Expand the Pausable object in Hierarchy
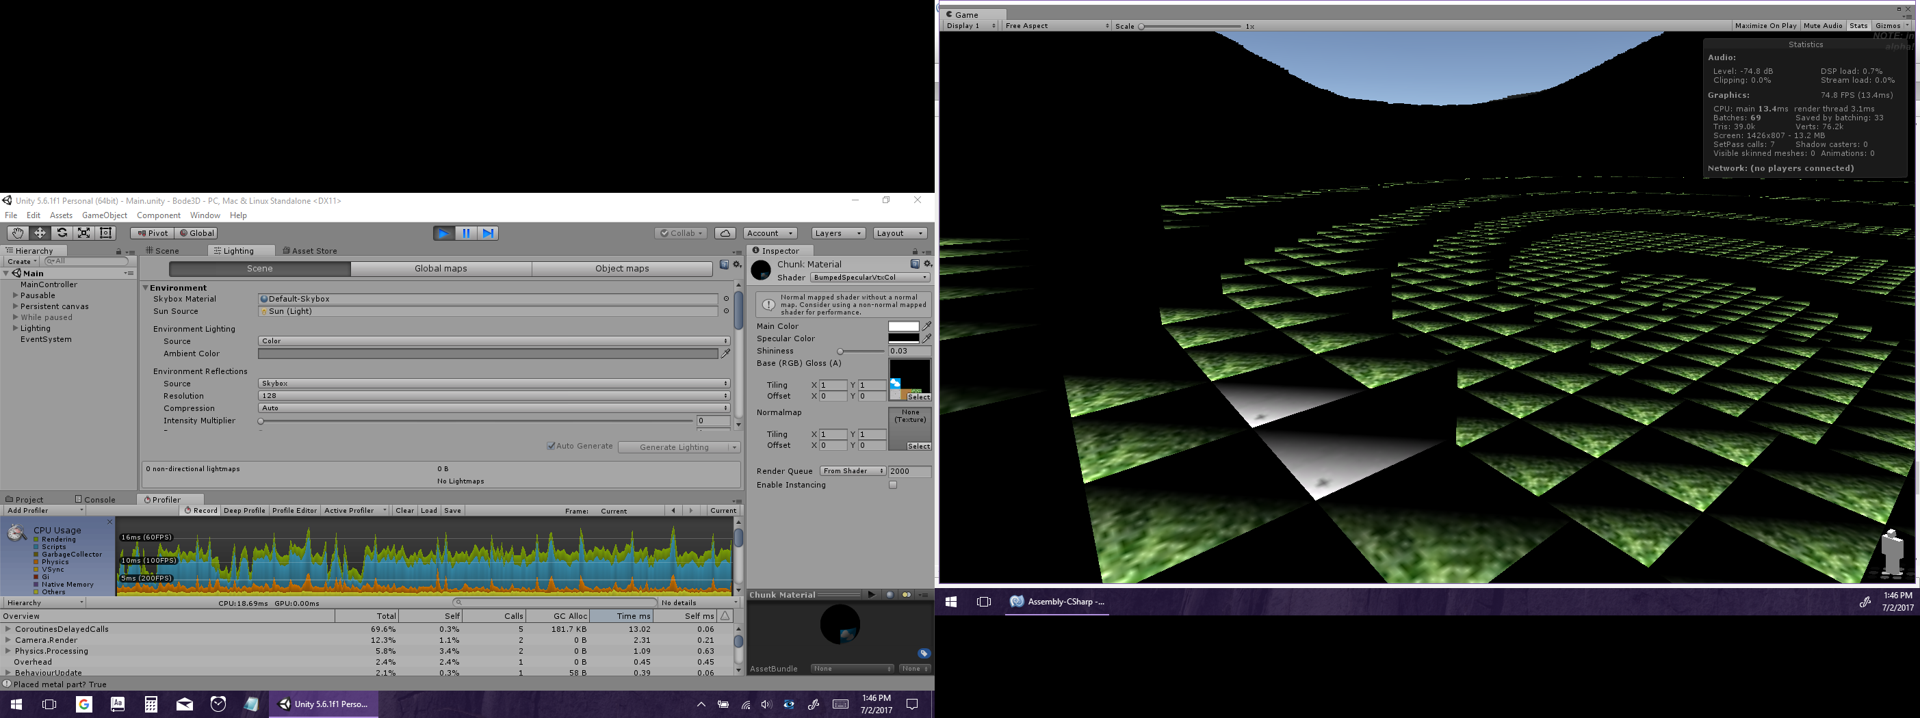This screenshot has width=1920, height=718. click(x=15, y=295)
